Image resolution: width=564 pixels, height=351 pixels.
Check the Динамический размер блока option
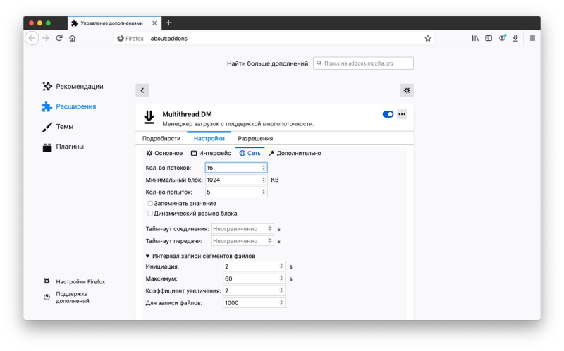150,213
